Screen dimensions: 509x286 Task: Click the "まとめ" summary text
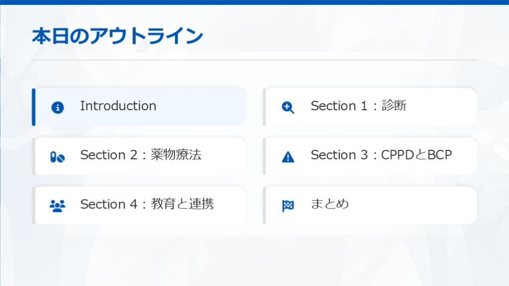tap(330, 204)
